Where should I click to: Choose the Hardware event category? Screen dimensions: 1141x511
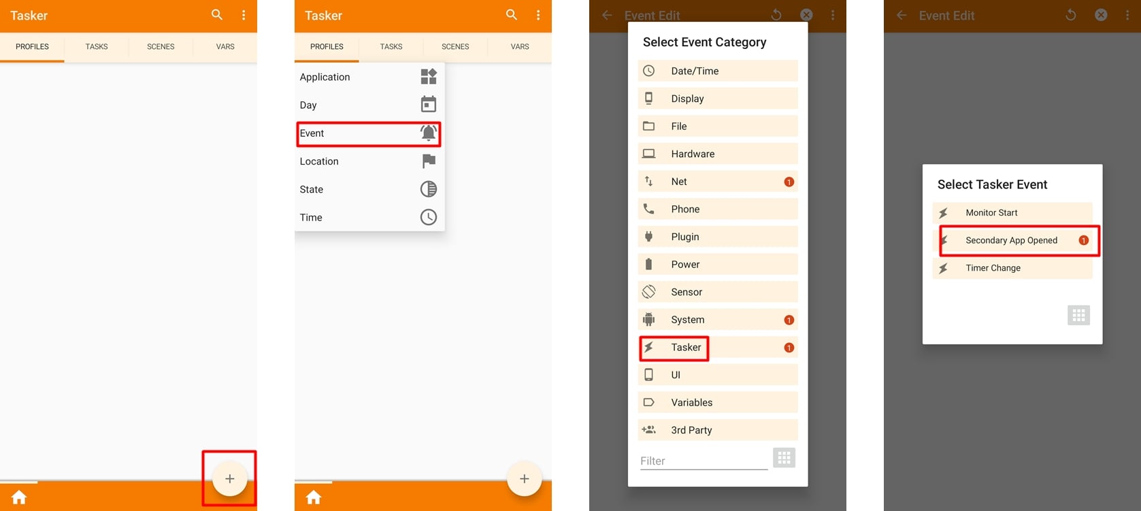click(x=718, y=154)
